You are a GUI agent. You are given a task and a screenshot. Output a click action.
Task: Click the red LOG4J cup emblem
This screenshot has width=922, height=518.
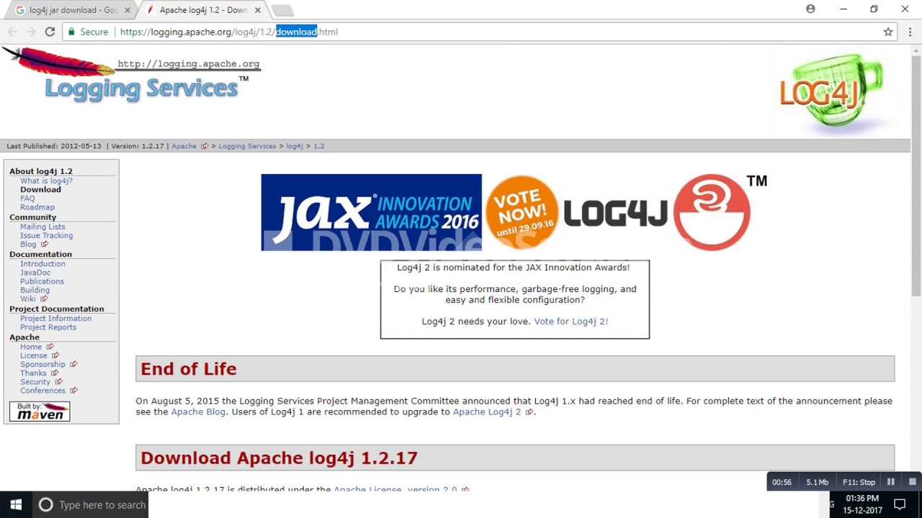712,212
